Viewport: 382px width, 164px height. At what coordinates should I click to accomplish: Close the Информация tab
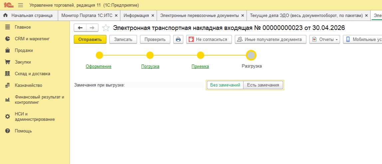pyautogui.click(x=153, y=16)
